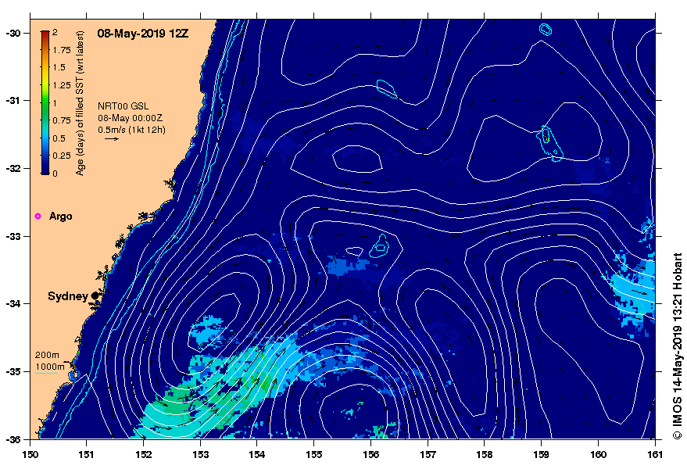This screenshot has height=469, width=687.
Task: Click the colorbar value 0.75
Action: coord(62,120)
